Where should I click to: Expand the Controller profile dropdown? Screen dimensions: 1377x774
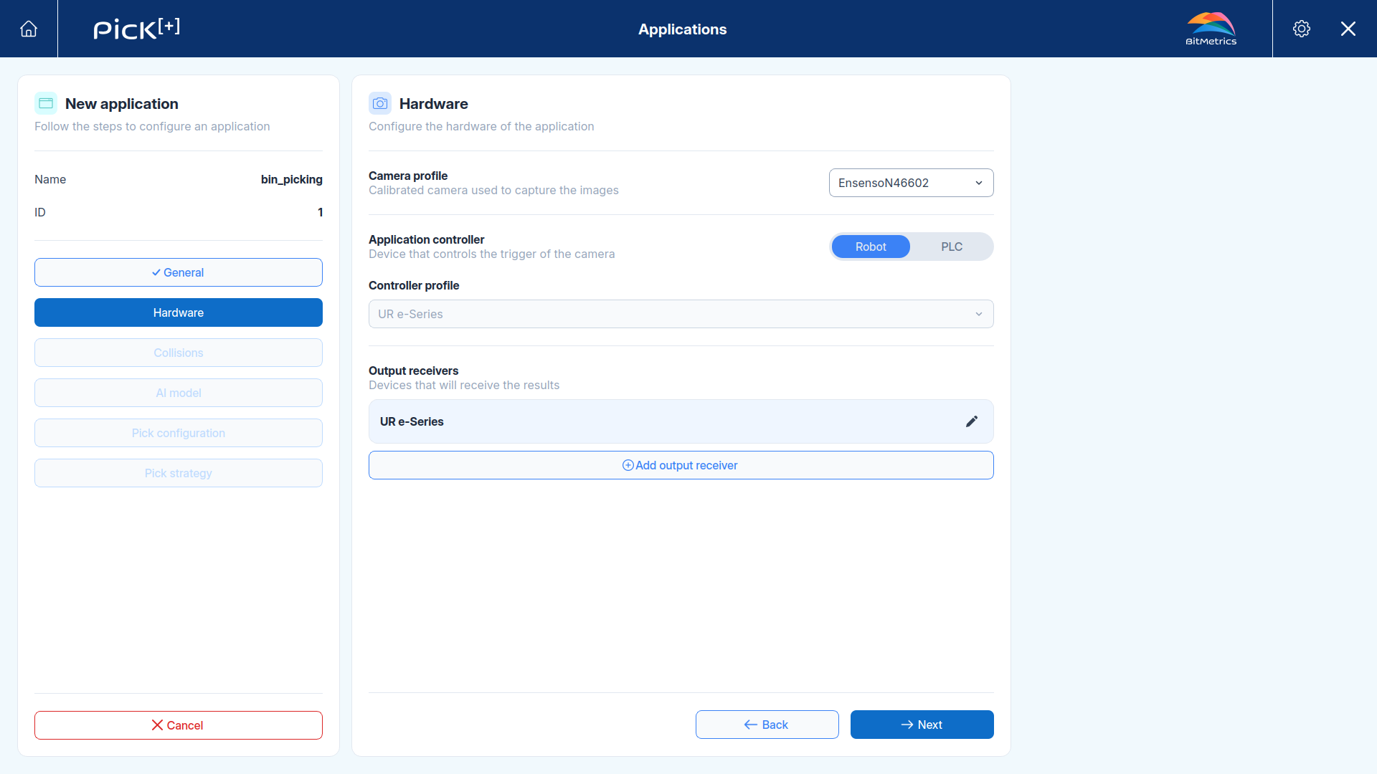[x=681, y=314]
